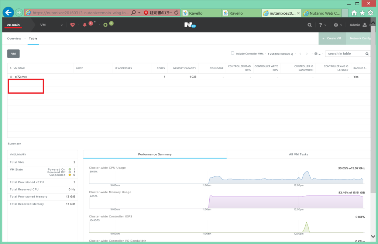Select the Overview view tab
The height and width of the screenshot is (244, 378).
14,38
